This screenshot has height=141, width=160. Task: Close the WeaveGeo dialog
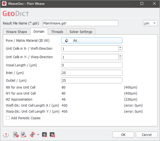[154, 4]
